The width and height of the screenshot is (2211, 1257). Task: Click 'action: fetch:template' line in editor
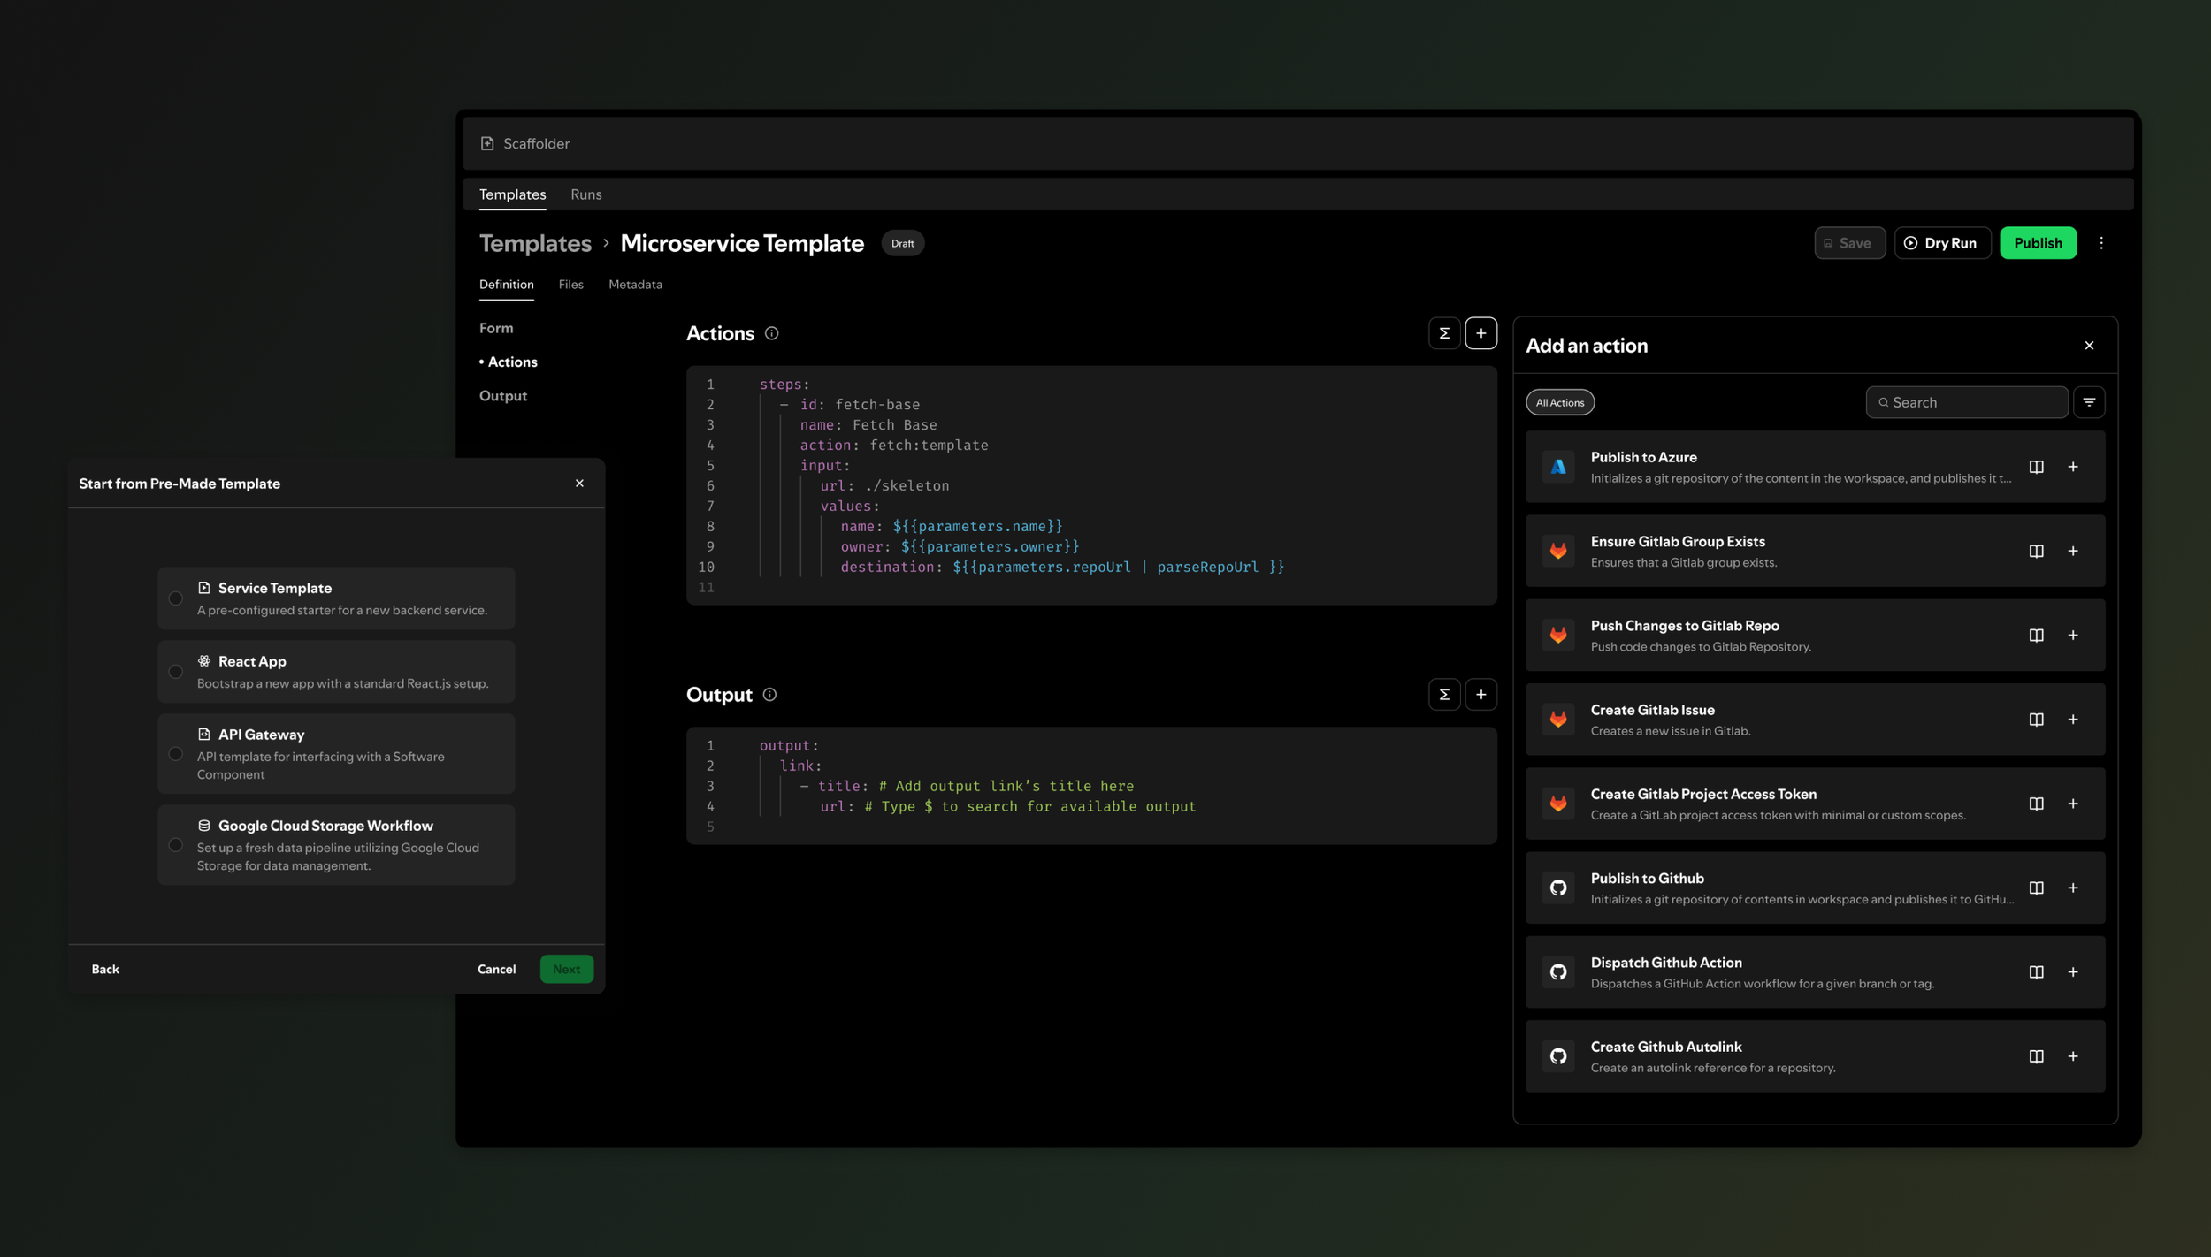coord(894,446)
